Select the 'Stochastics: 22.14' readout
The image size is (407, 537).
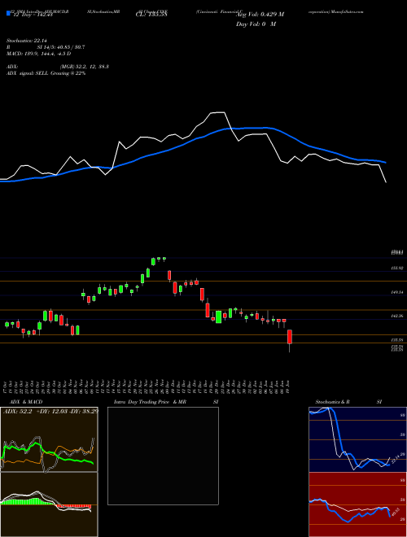26,41
